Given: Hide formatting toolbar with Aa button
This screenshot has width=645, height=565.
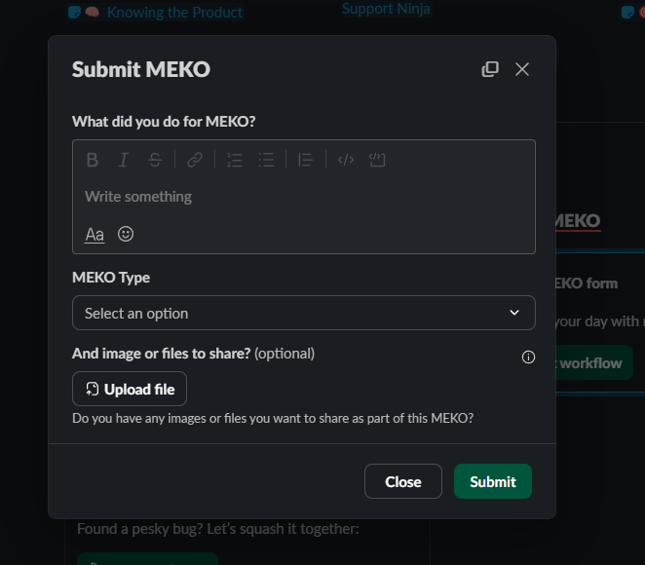Looking at the screenshot, I should 95,235.
